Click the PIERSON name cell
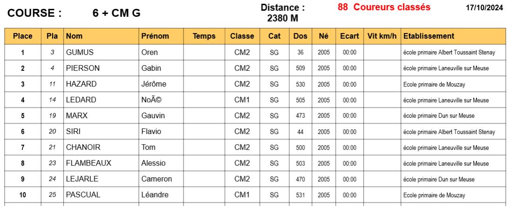This screenshot has width=510, height=206. [83, 68]
